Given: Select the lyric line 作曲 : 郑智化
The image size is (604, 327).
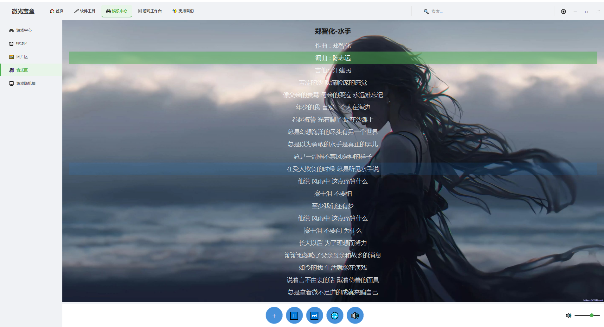Looking at the screenshot, I should (x=333, y=46).
